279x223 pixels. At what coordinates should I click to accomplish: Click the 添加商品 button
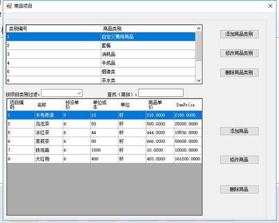[239, 131]
